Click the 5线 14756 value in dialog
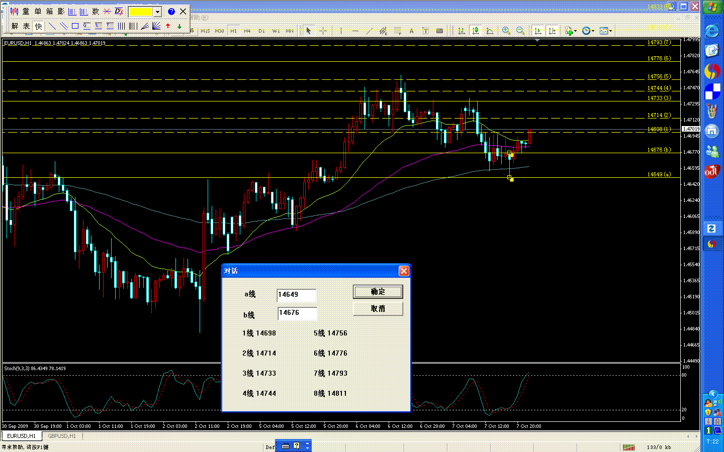724x452 pixels. tap(330, 333)
